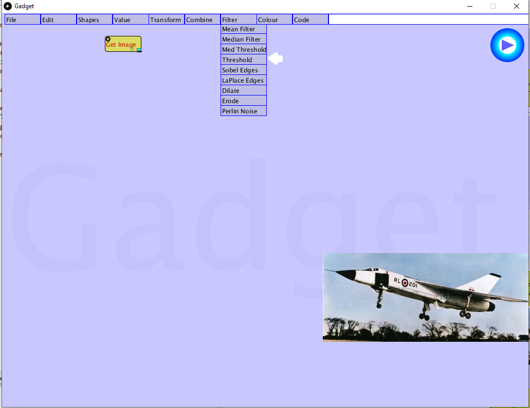Click the image output port on Get Image
Viewport: 530px width, 408px height.
click(139, 50)
